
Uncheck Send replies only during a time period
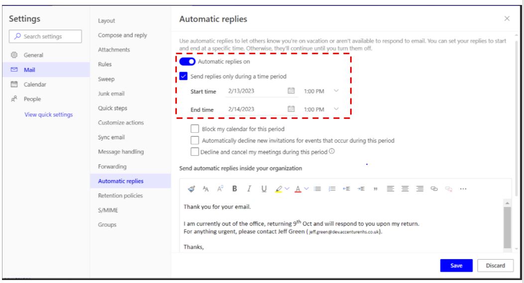[183, 76]
